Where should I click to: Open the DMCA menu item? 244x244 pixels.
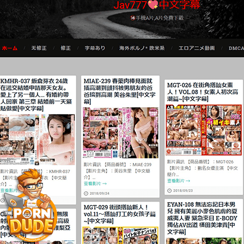(x=236, y=48)
